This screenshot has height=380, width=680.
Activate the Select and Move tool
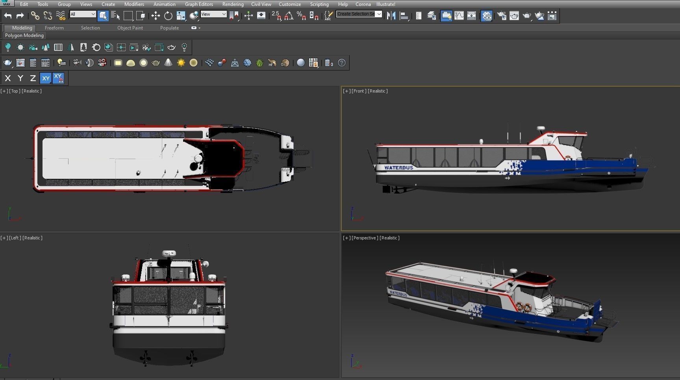pos(156,16)
